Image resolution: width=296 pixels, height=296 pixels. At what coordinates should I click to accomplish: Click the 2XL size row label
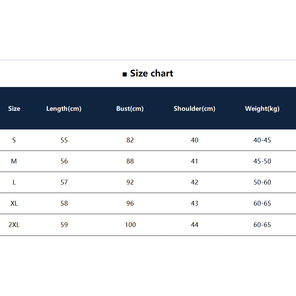[x=14, y=225]
